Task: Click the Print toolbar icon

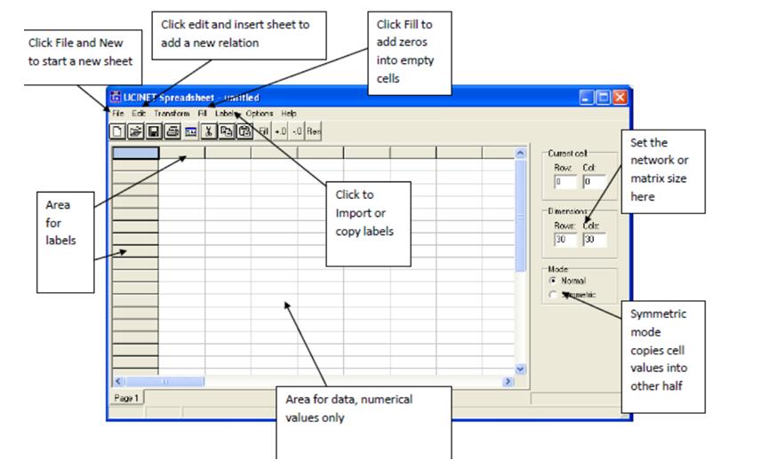Action: point(172,131)
